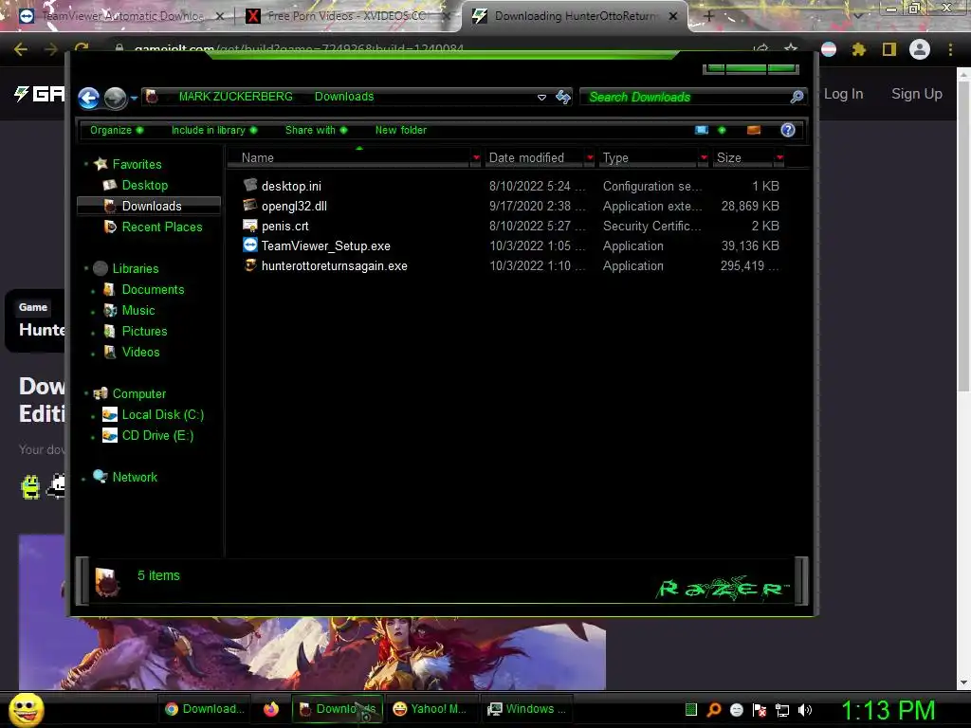
Task: Open the Type column filter dropdown
Action: (x=704, y=158)
